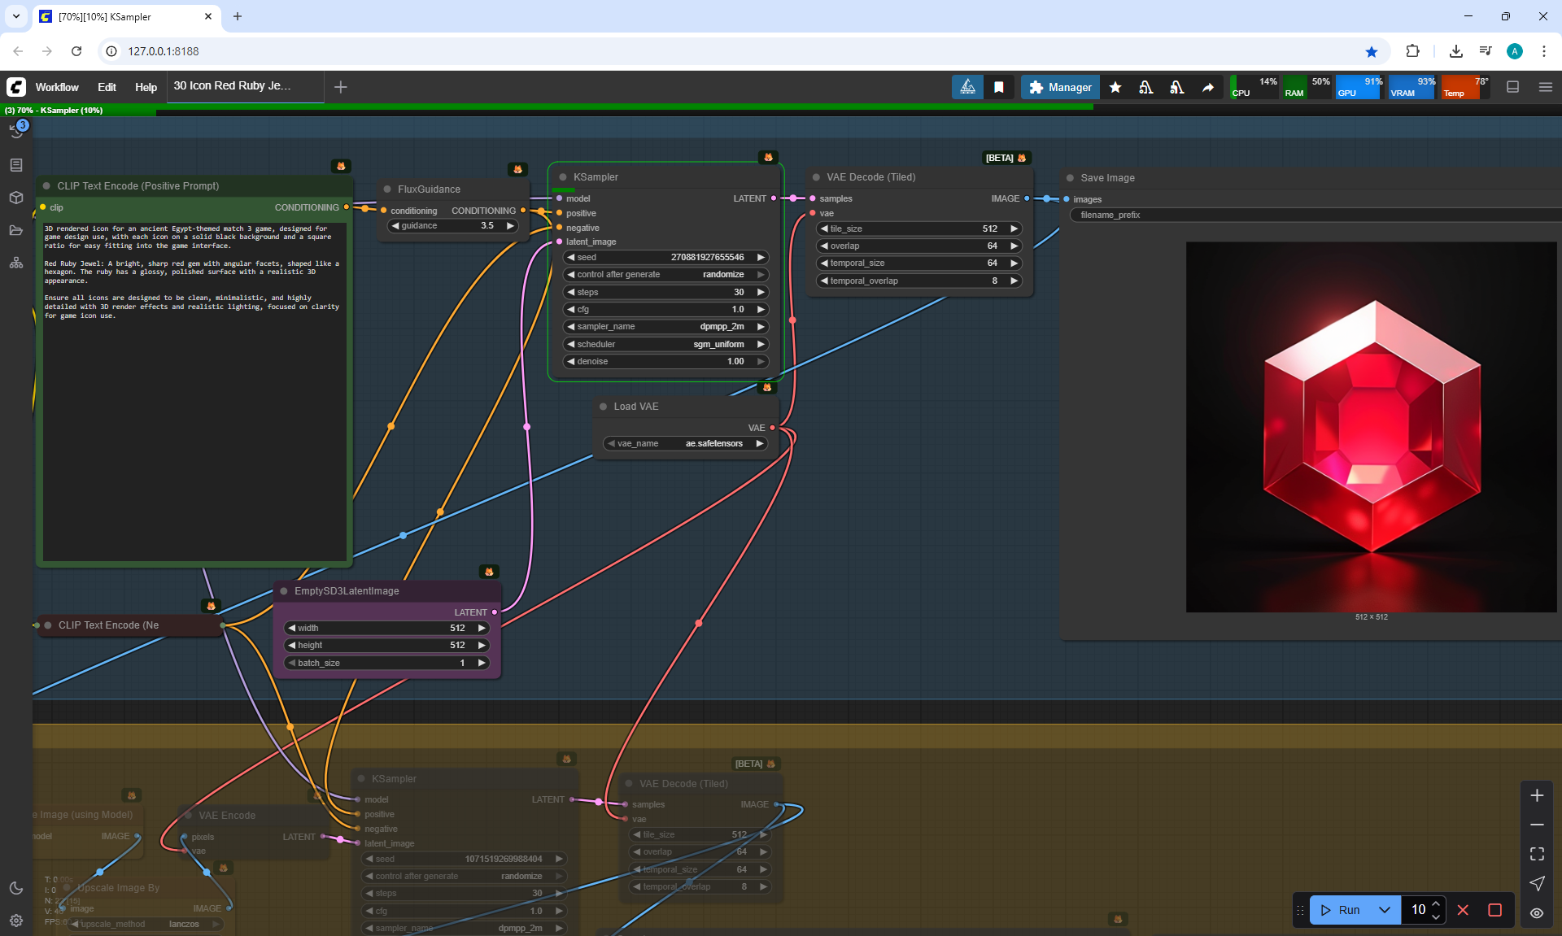Screen dimensions: 1562x936
Task: Zoom in canvas with plus icon
Action: [x=1537, y=795]
